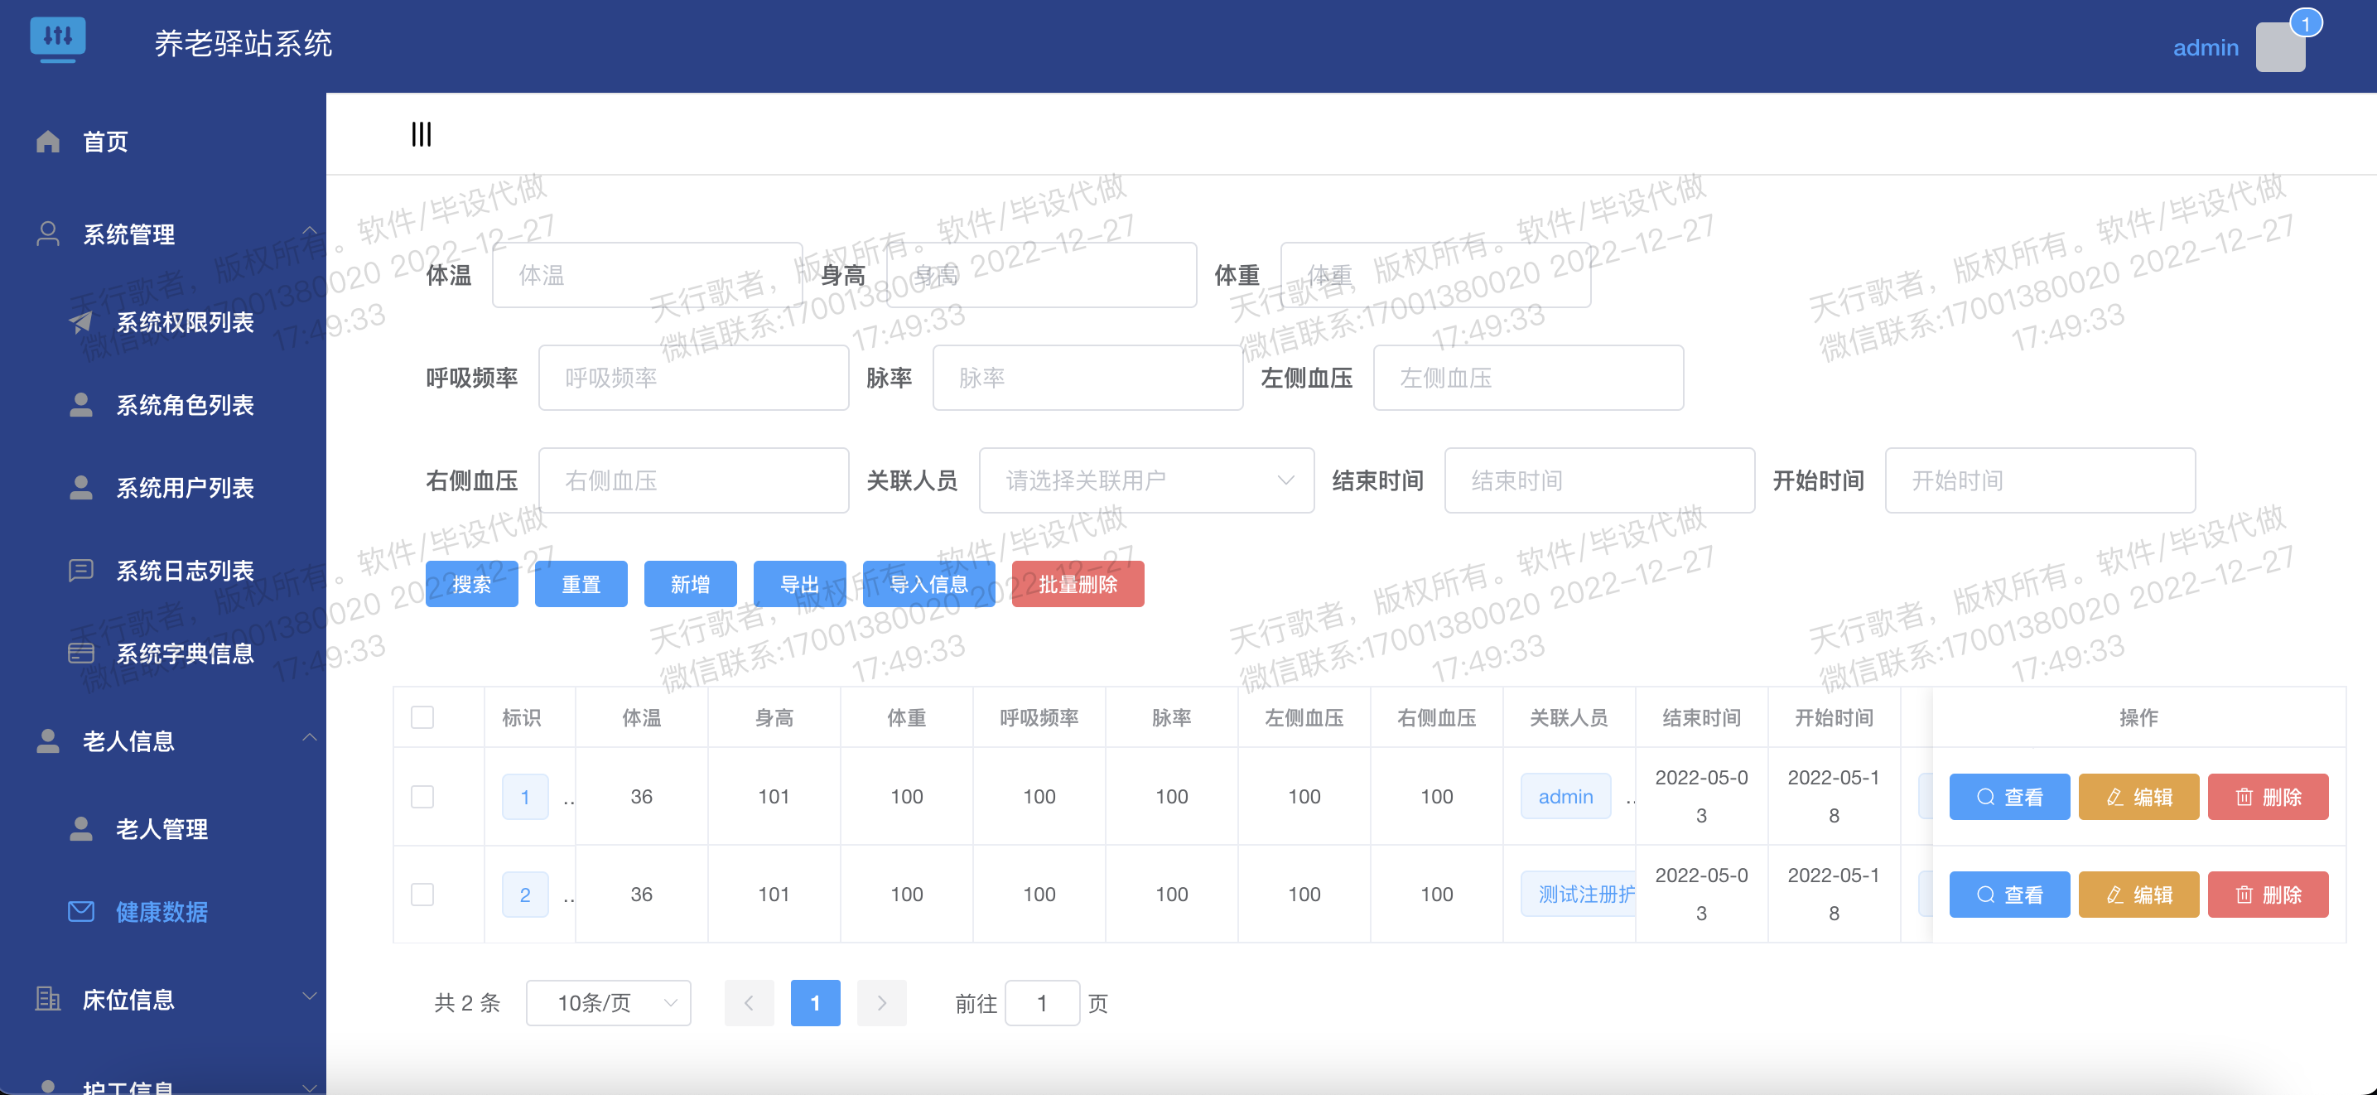
Task: Click the 系统字典信息 card icon
Action: (81, 654)
